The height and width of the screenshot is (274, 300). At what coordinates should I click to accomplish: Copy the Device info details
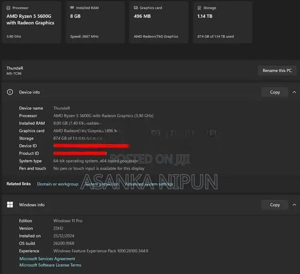pos(275,92)
